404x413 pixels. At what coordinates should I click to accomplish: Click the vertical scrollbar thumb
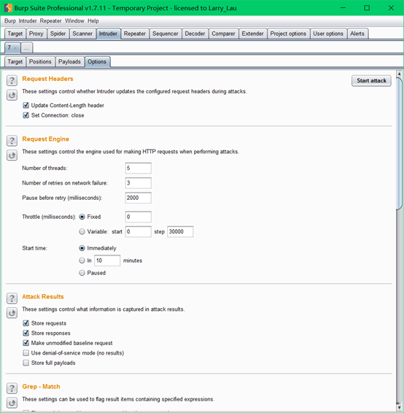[x=399, y=144]
